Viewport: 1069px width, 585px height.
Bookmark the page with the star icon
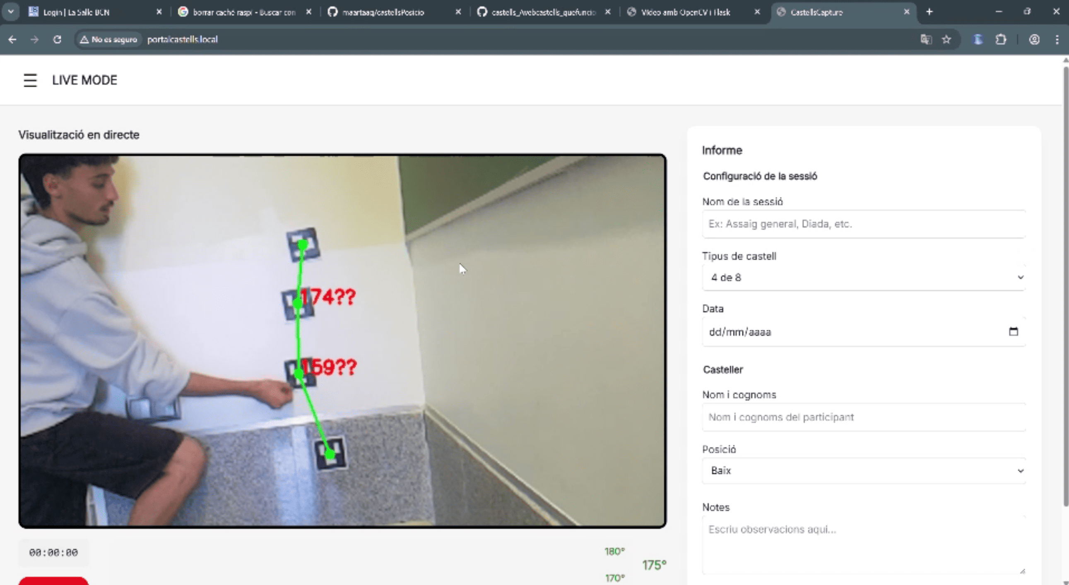tap(946, 39)
